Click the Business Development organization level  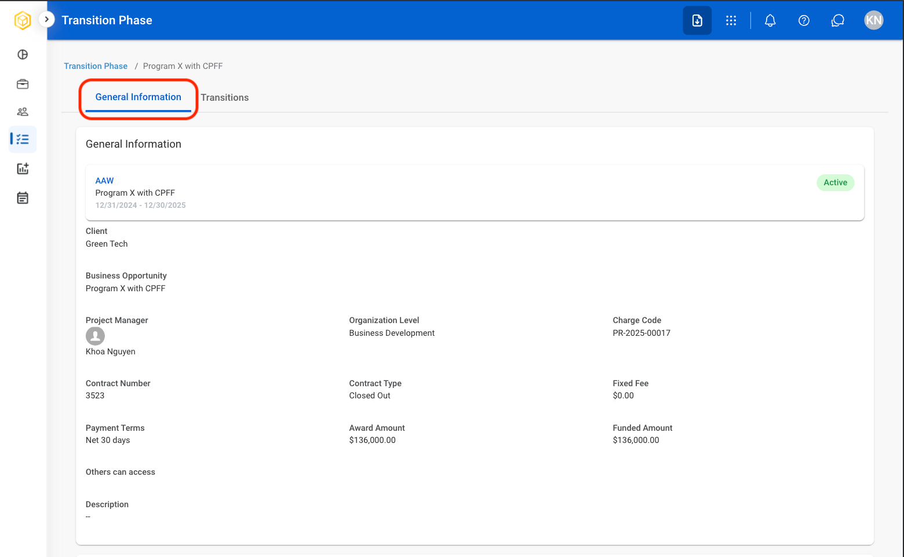click(392, 333)
